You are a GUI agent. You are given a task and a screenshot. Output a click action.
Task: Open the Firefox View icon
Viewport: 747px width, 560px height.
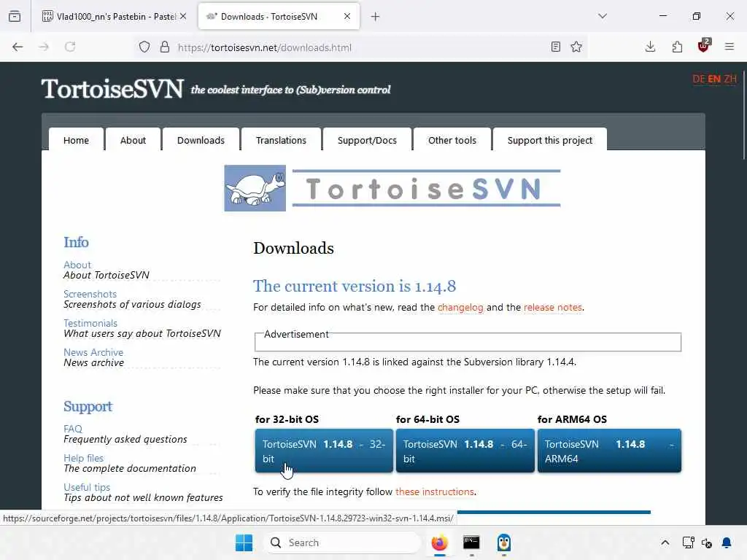click(15, 16)
